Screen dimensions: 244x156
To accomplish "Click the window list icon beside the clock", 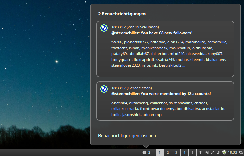I will coord(241,153).
